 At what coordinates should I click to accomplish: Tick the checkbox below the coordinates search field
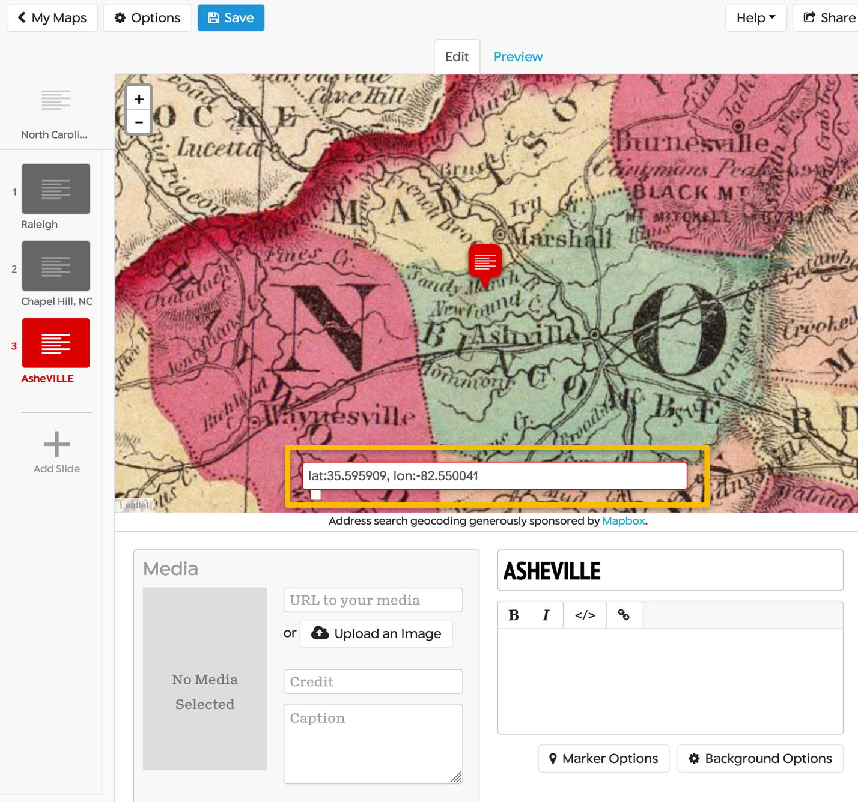(x=315, y=494)
